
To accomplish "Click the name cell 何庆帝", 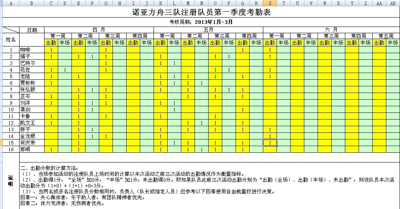I will click(32, 143).
